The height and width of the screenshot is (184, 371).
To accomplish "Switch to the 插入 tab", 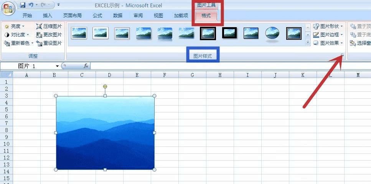I will (x=47, y=16).
